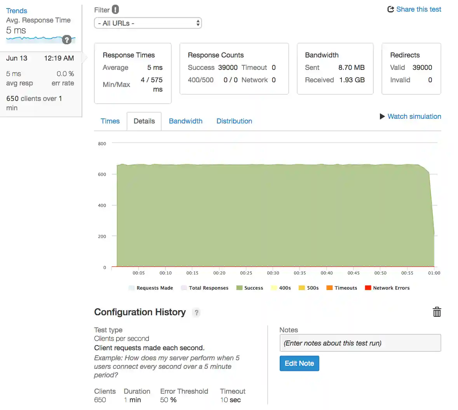Switch to the Times tab
458x410 pixels.
[110, 121]
